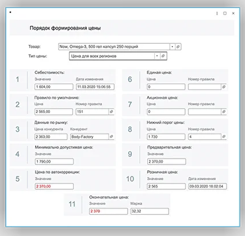Click Предварительная цена value field 2 370,00

pos(167,162)
